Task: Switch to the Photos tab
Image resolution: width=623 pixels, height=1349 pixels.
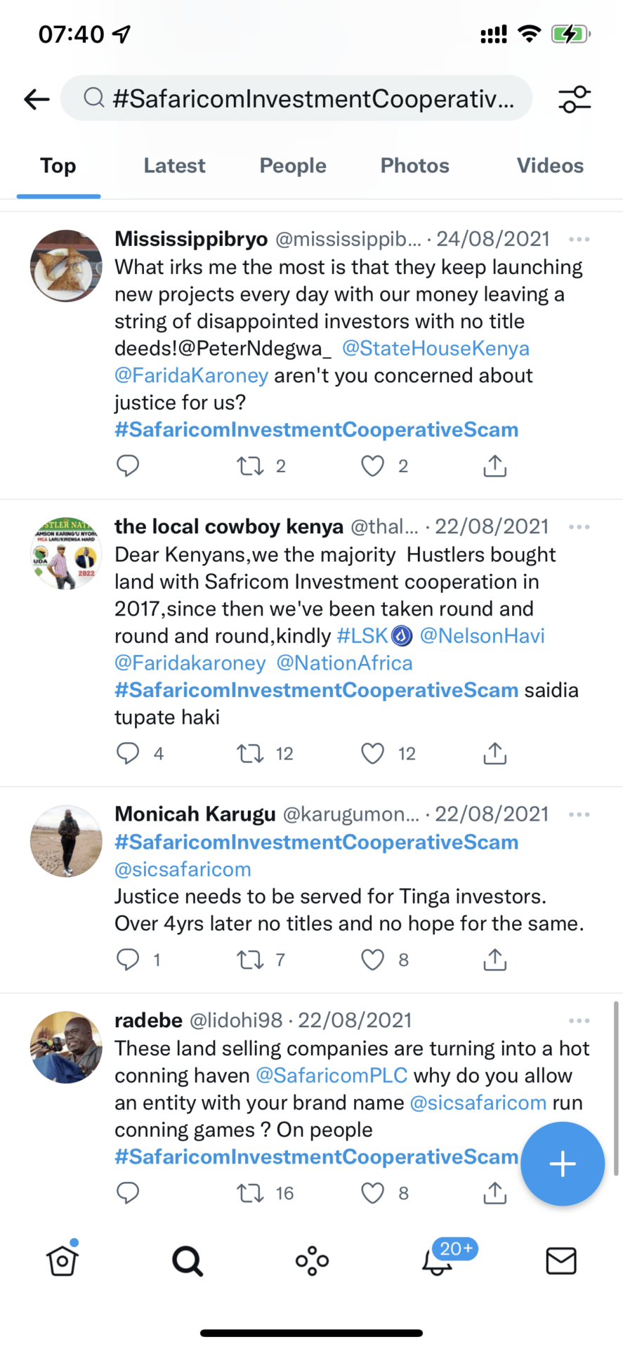Action: coord(414,166)
